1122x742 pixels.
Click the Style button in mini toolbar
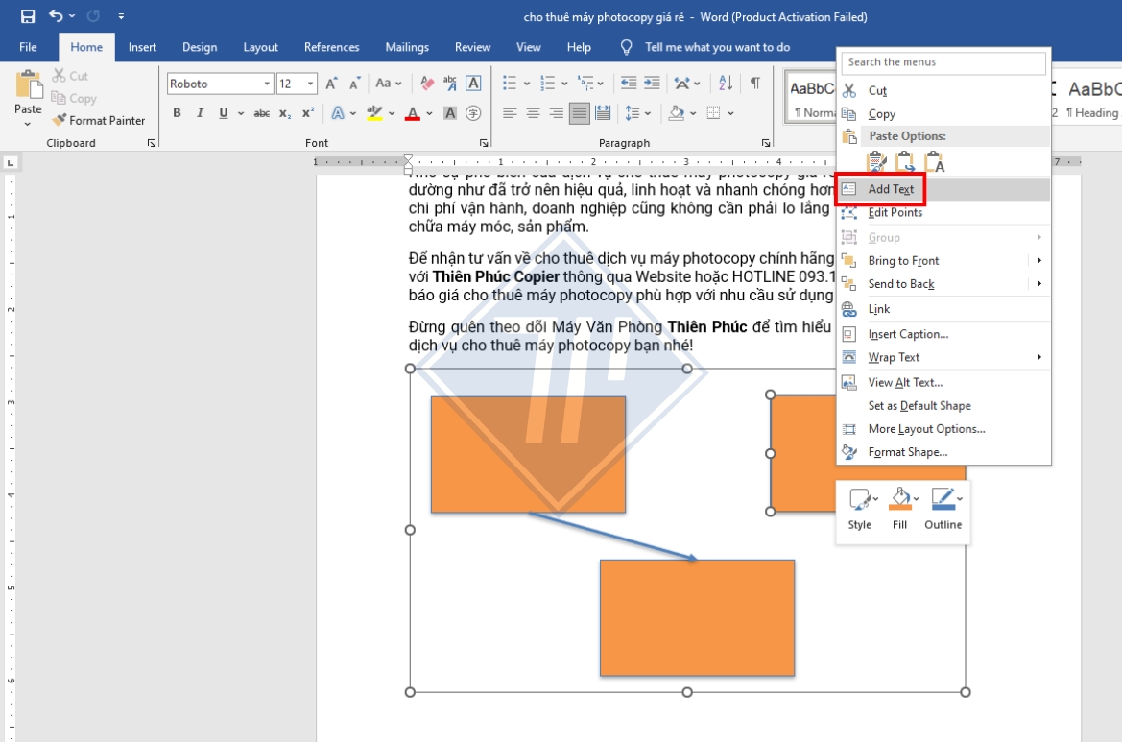click(x=860, y=509)
